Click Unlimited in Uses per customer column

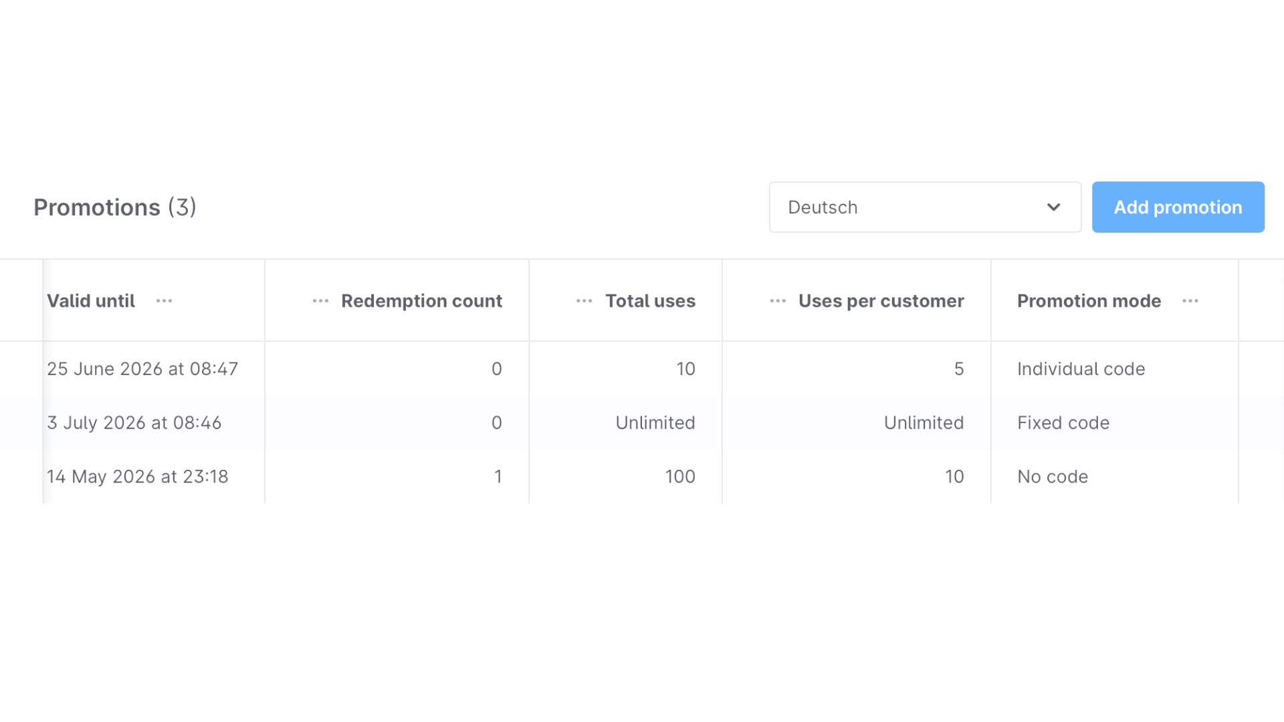coord(924,423)
